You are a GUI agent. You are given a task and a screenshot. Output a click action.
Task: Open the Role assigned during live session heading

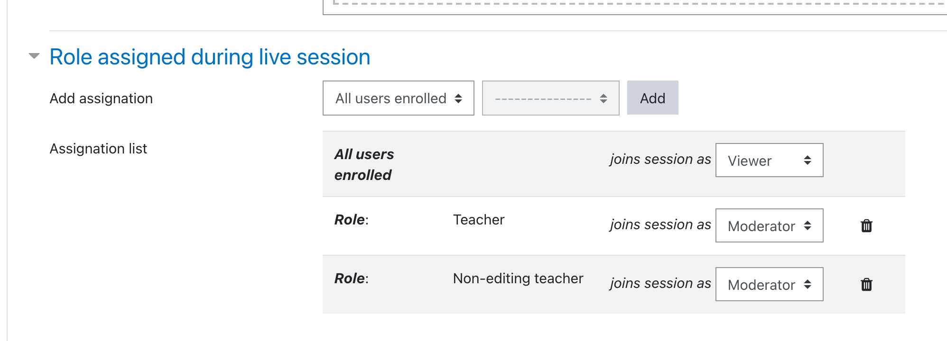tap(210, 57)
